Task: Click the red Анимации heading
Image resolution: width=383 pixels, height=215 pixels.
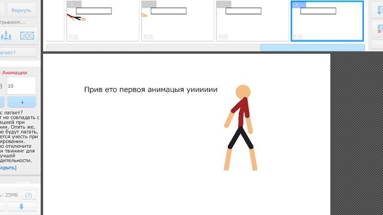Action: click(14, 73)
